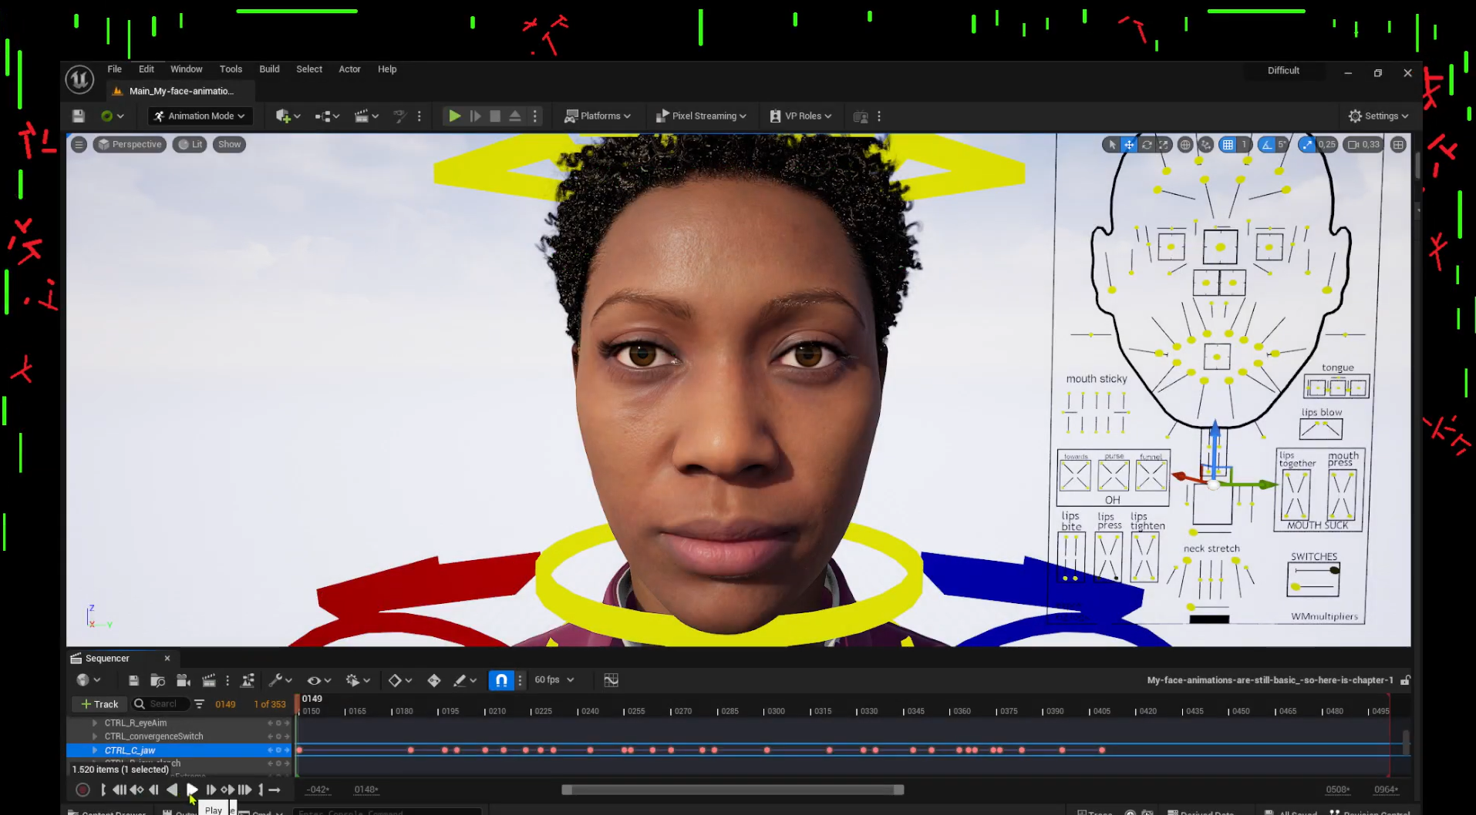Click the Lit view mode button
Image resolution: width=1476 pixels, height=815 pixels.
point(190,145)
